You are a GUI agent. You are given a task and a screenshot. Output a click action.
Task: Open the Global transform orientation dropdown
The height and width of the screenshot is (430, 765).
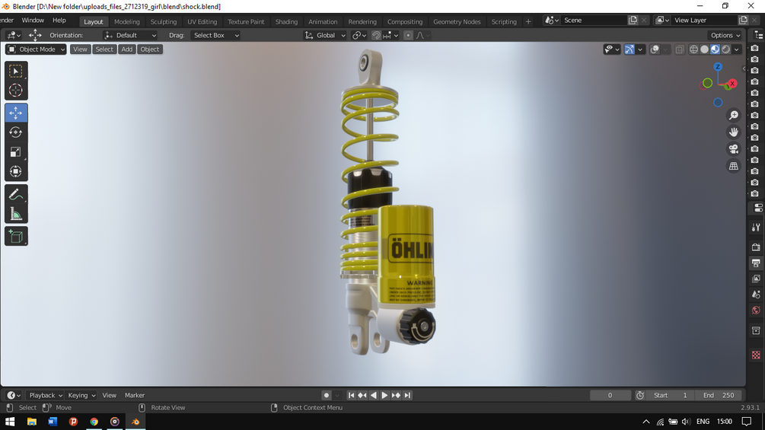point(325,35)
